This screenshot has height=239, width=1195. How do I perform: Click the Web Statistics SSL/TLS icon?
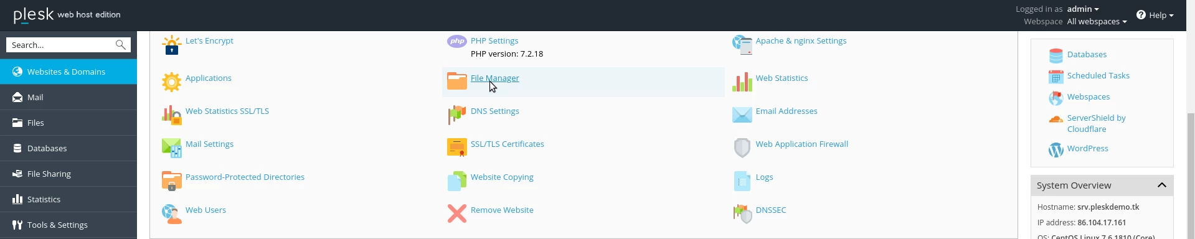pyautogui.click(x=171, y=115)
